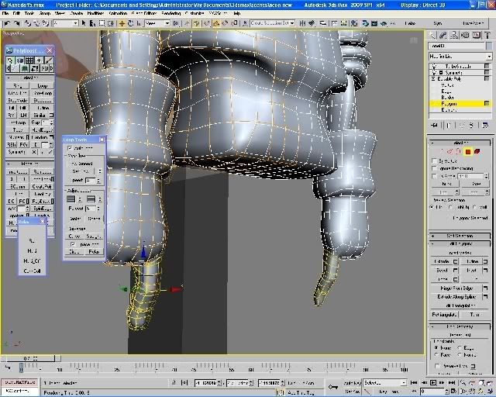Image resolution: width=496 pixels, height=397 pixels.
Task: Open the Rendering menu
Action: tap(170, 13)
